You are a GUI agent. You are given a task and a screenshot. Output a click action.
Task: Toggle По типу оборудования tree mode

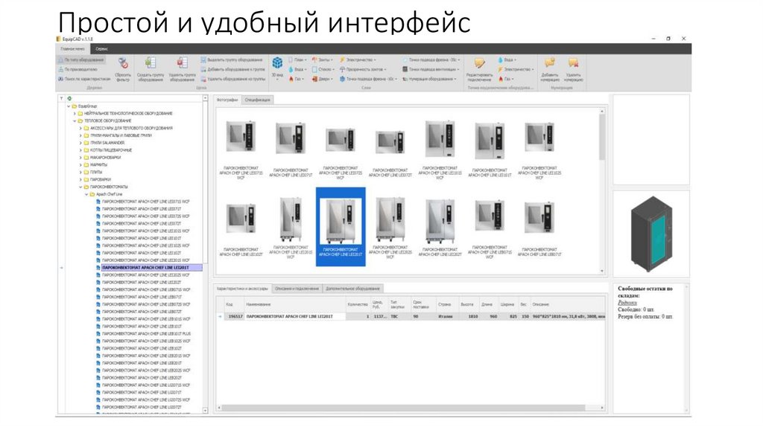(x=80, y=60)
